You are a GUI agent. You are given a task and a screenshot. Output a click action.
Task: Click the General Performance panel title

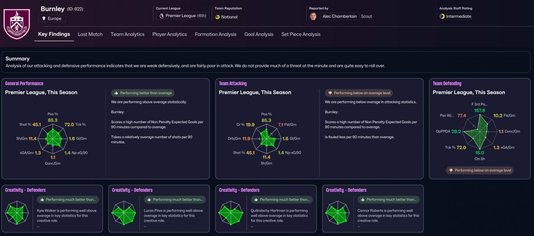[x=24, y=84]
